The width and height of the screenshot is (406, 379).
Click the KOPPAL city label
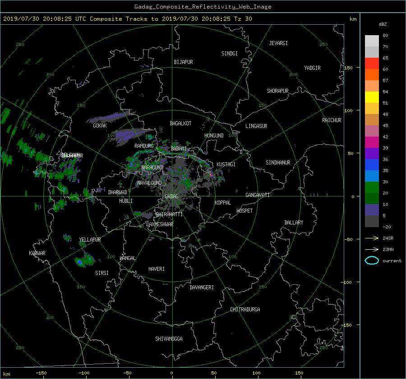pos(223,203)
